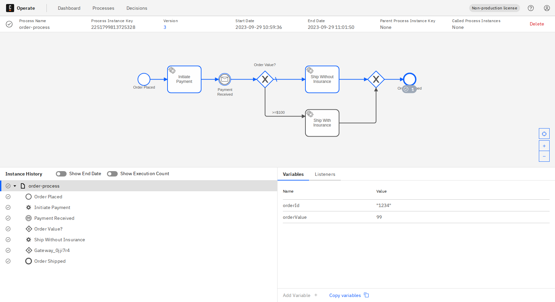555x302 pixels.
Task: Click the Camunda logo in the top left
Action: 10,8
